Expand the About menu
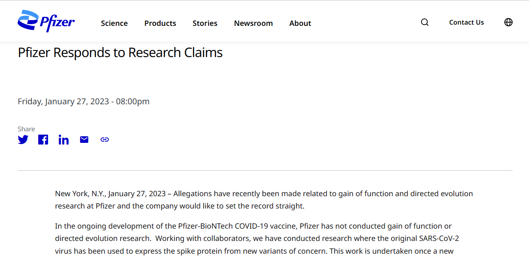The width and height of the screenshot is (529, 259). point(300,23)
